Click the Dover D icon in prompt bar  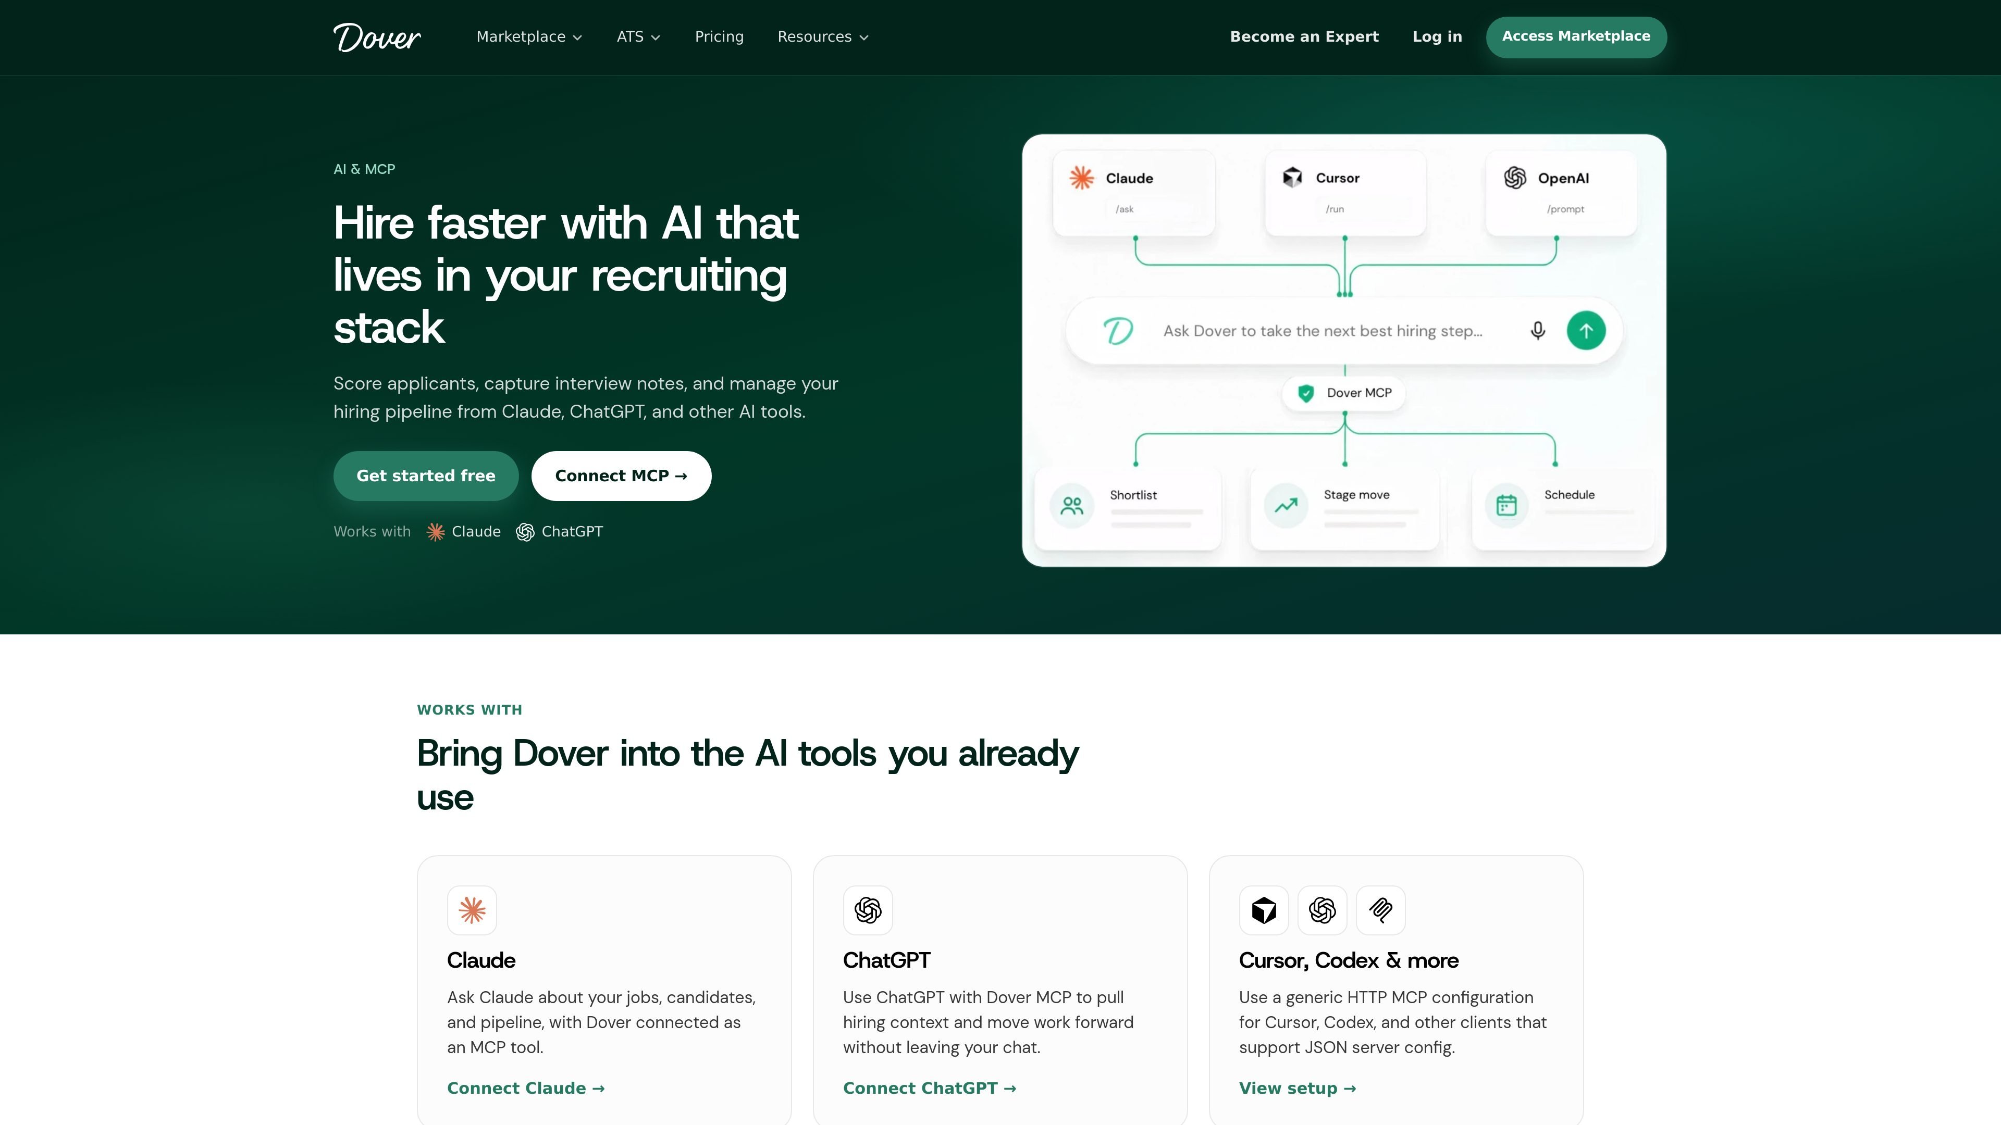[x=1119, y=331]
